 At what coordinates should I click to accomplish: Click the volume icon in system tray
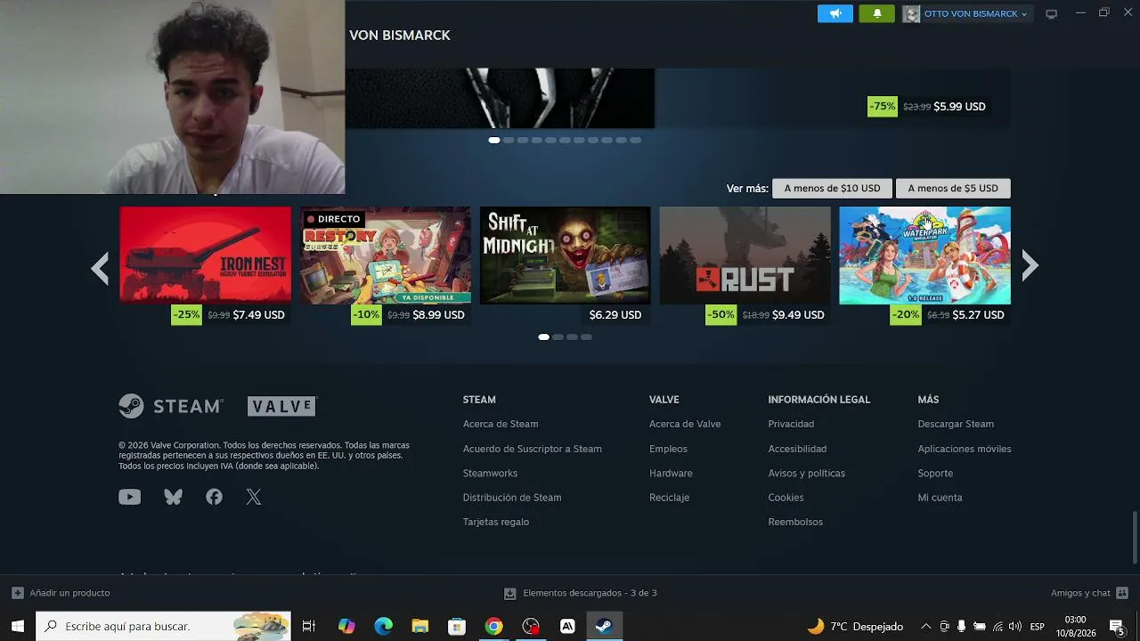[x=1014, y=627]
